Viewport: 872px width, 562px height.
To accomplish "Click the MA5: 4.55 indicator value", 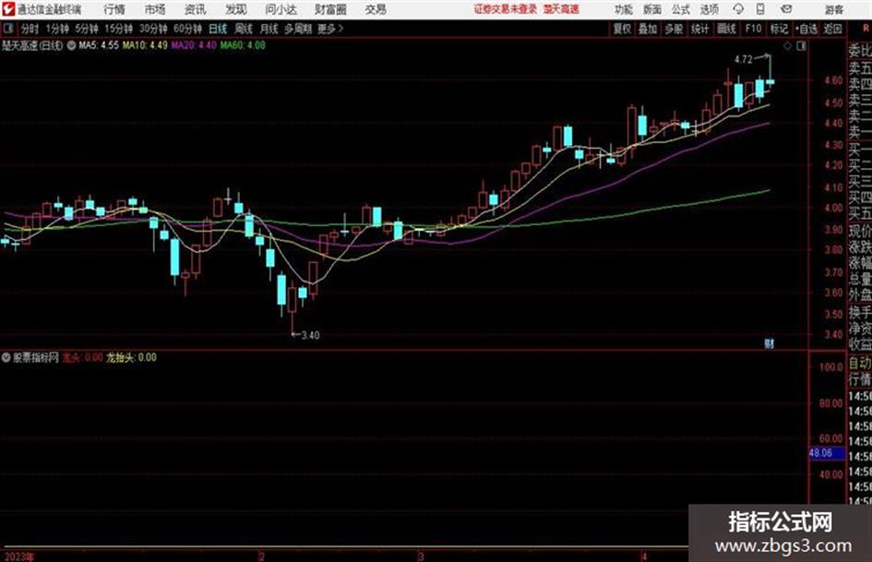I will point(99,45).
